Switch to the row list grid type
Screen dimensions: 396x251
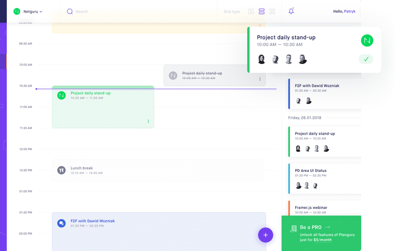pos(261,11)
